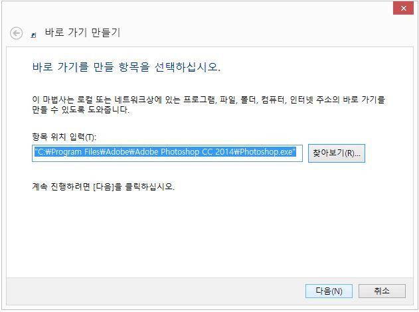
Task: Click the small shortcut icon beside the title
Action: 33,35
